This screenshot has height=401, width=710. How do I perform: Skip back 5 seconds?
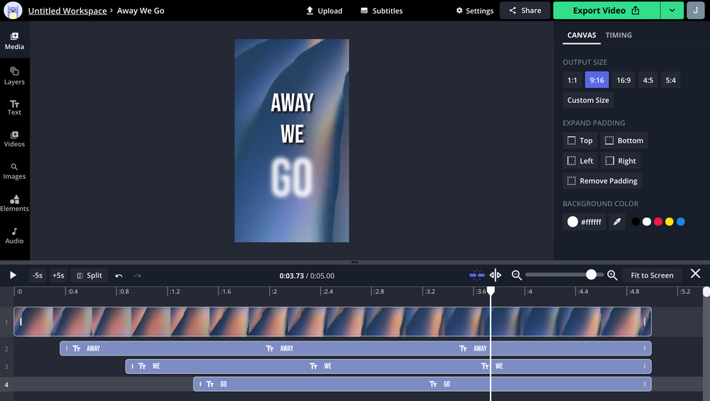[x=38, y=275]
